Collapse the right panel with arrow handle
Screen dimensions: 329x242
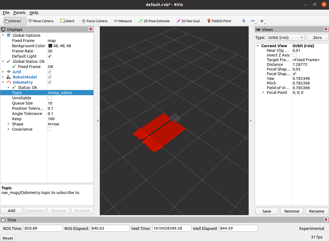coord(251,120)
